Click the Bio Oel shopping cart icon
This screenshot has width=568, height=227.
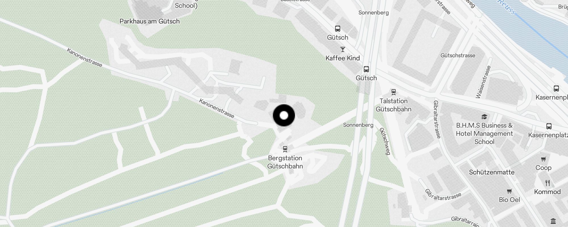[x=509, y=191]
